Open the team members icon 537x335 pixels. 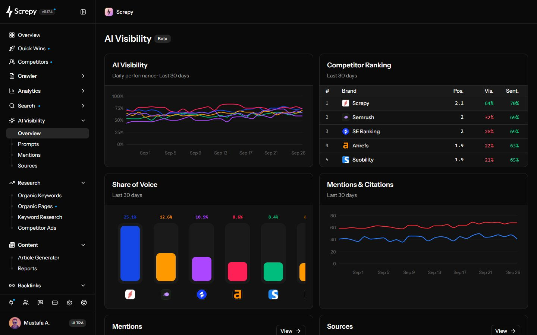tap(26, 303)
